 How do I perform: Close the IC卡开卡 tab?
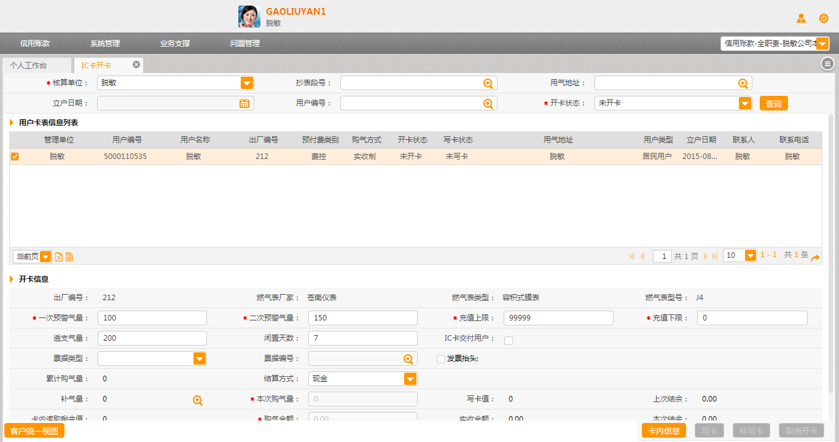click(136, 64)
